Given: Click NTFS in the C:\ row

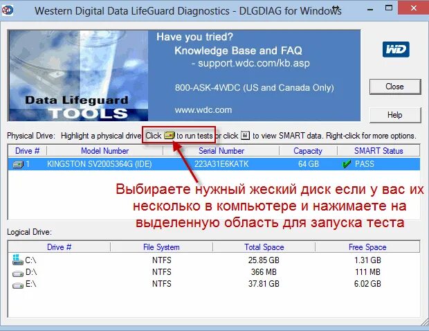Looking at the screenshot, I should coord(162,260).
